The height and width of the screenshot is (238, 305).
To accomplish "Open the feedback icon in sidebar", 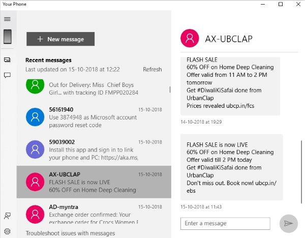I will click(x=8, y=216).
